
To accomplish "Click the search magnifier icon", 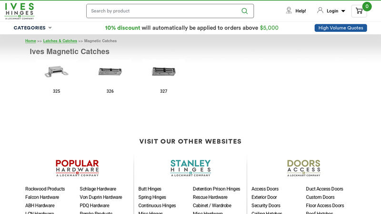I will tap(244, 11).
